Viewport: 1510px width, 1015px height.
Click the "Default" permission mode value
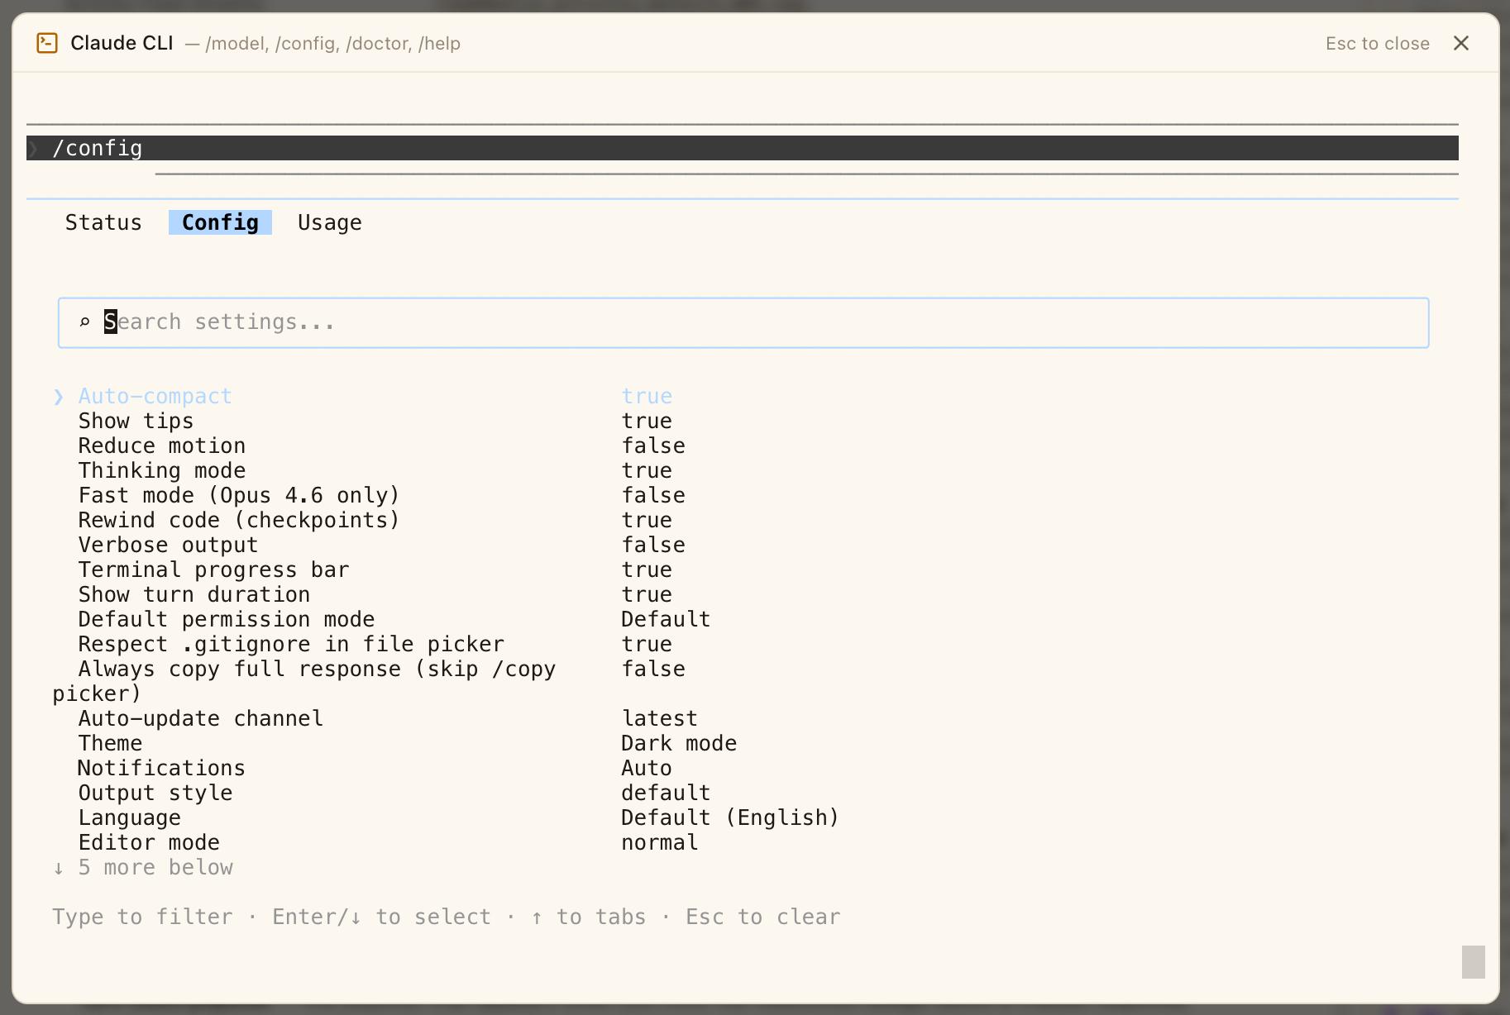click(x=666, y=620)
